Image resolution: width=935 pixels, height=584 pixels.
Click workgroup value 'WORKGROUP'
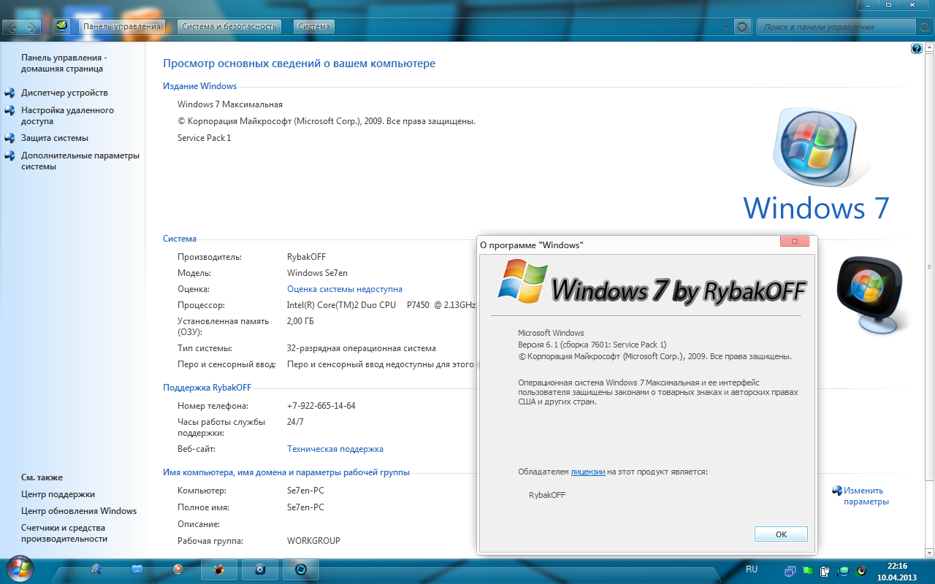313,541
